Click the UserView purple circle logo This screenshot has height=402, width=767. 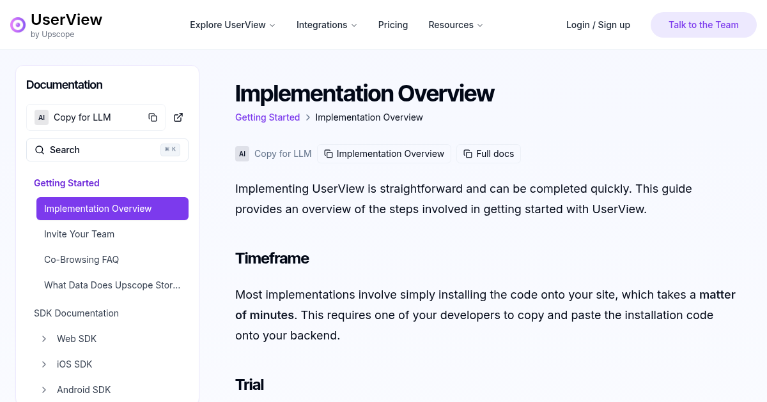(18, 25)
